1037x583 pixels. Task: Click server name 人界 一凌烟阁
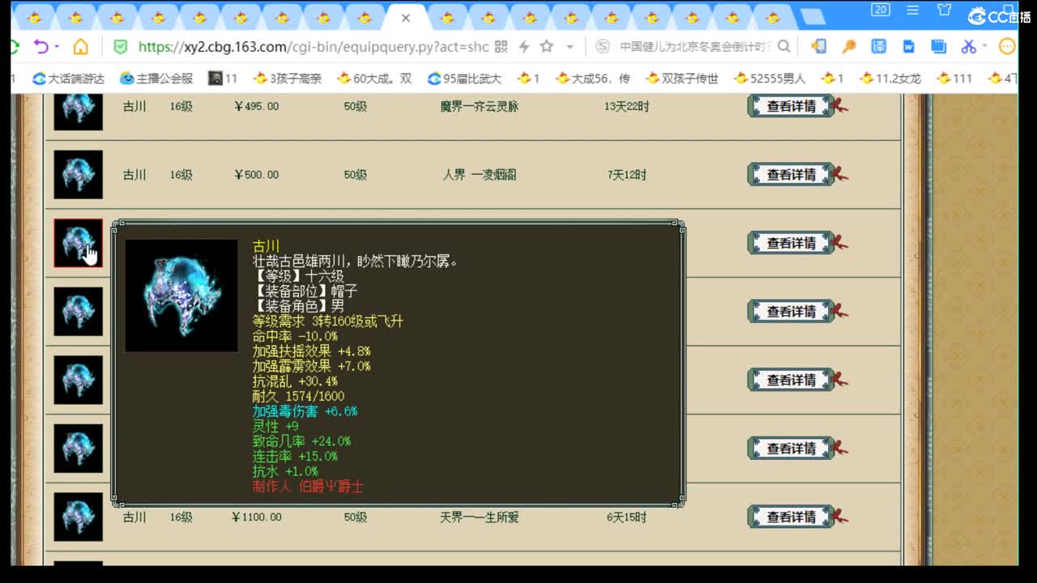coord(480,175)
